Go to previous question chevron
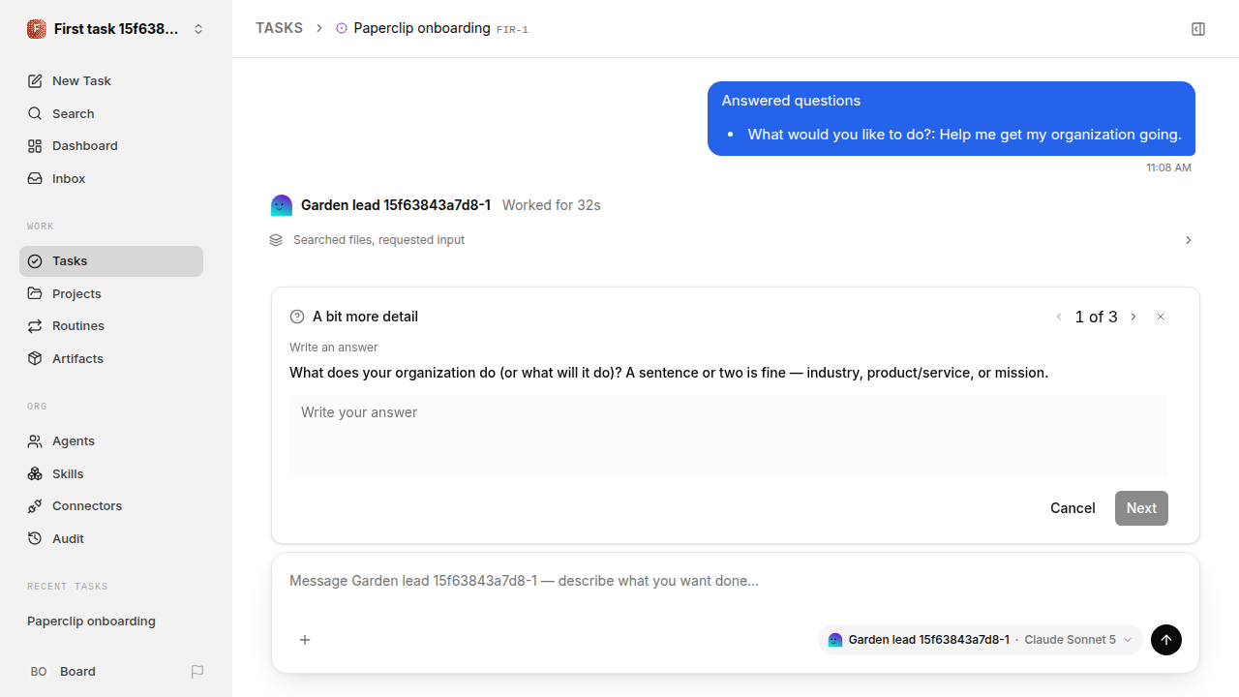This screenshot has width=1239, height=697. (1059, 317)
